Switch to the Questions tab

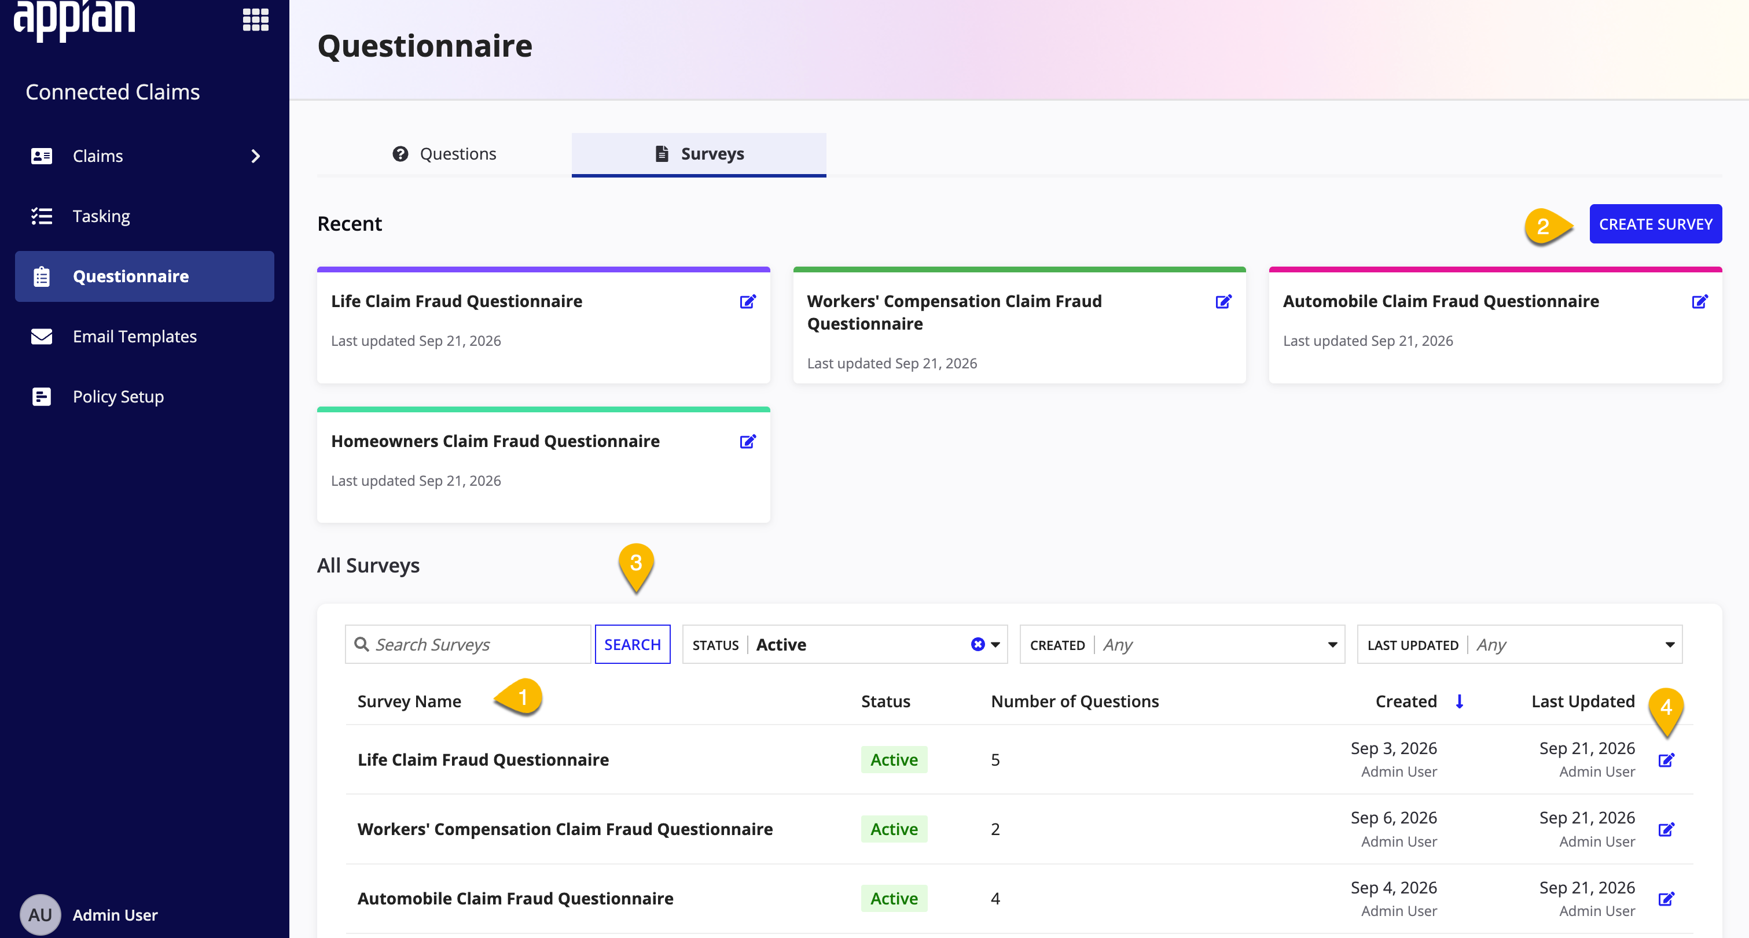pyautogui.click(x=444, y=154)
